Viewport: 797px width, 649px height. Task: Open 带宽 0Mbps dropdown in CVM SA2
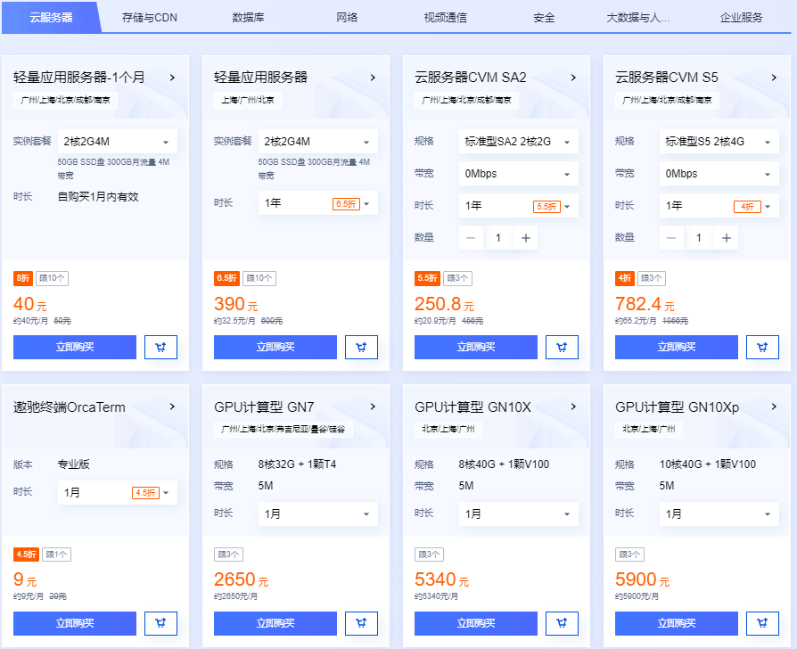519,174
